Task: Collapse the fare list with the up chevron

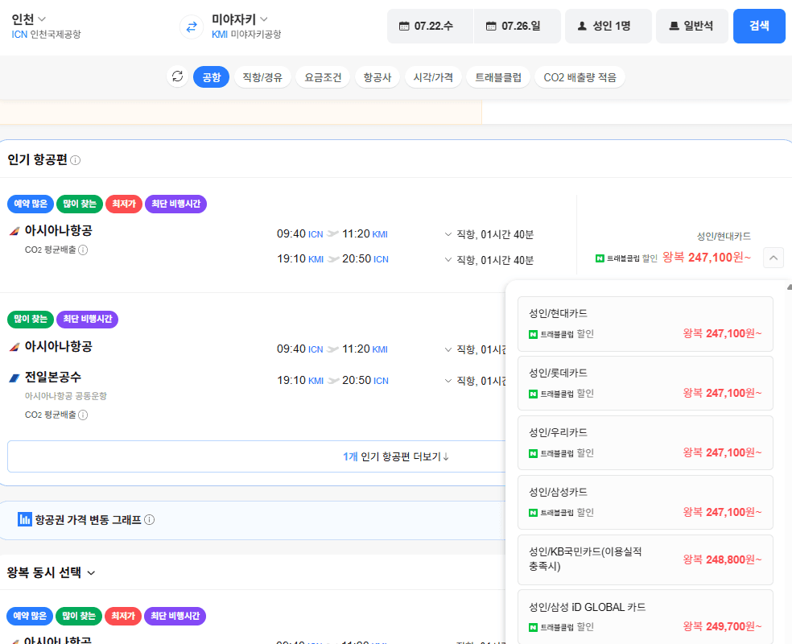Action: pyautogui.click(x=773, y=258)
